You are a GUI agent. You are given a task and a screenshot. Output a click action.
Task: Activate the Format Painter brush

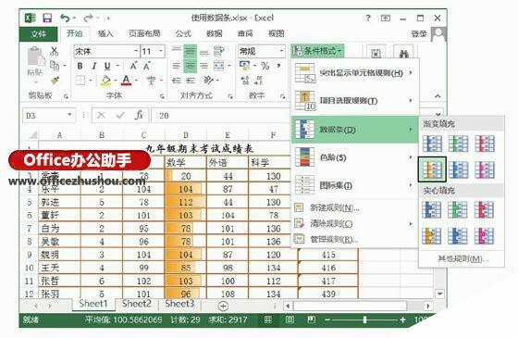(x=55, y=81)
